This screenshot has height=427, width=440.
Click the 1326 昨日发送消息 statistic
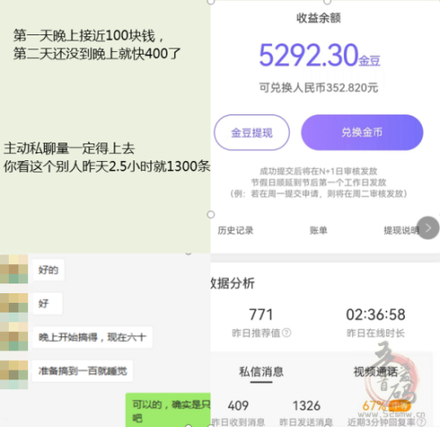tap(306, 406)
